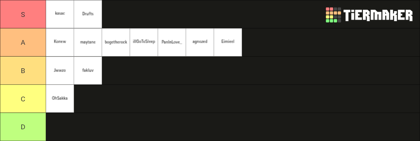Screen dimensions: 420x141
Task: Select the illGoToSleep tile
Action: click(x=144, y=42)
